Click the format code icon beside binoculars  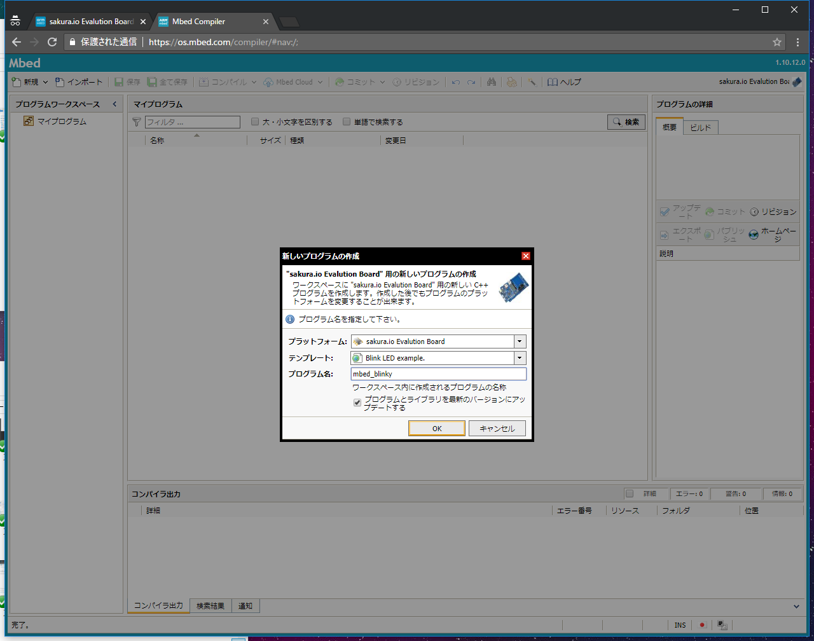coord(511,82)
